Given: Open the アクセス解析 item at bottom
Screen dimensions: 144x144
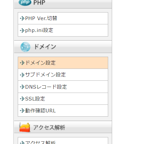Looking at the screenshot, I should tap(63, 141).
